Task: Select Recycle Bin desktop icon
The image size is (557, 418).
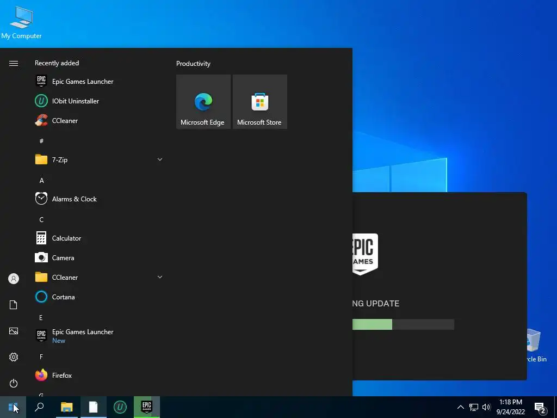Action: pyautogui.click(x=536, y=346)
